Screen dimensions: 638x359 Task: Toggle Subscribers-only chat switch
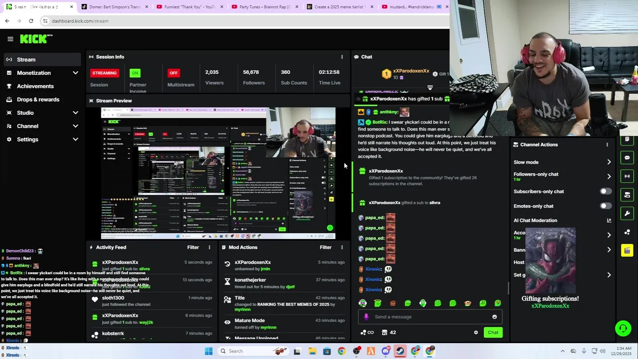coord(606,191)
